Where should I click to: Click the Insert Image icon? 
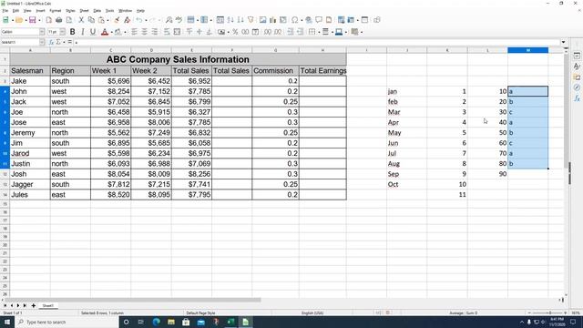[263, 20]
